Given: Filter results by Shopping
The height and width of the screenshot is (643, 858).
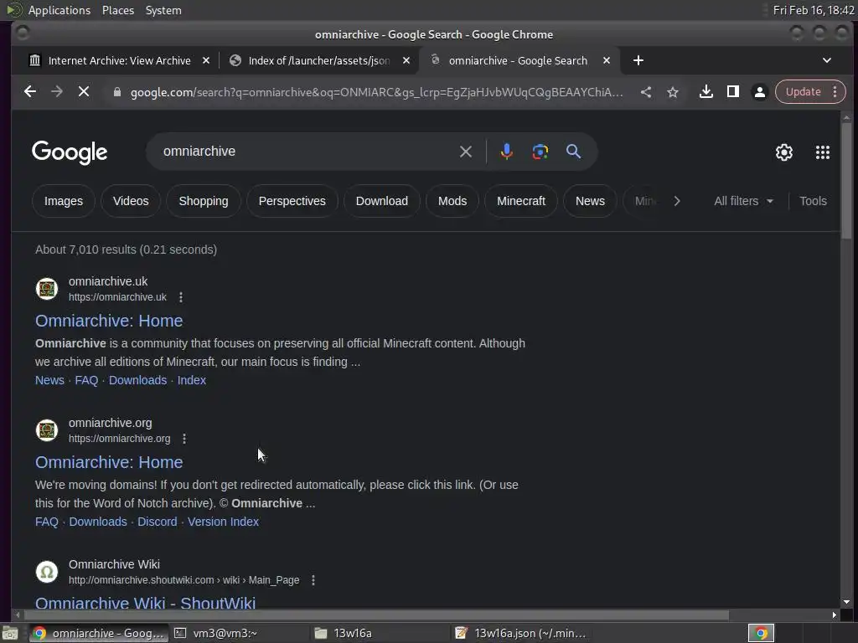Looking at the screenshot, I should [204, 201].
